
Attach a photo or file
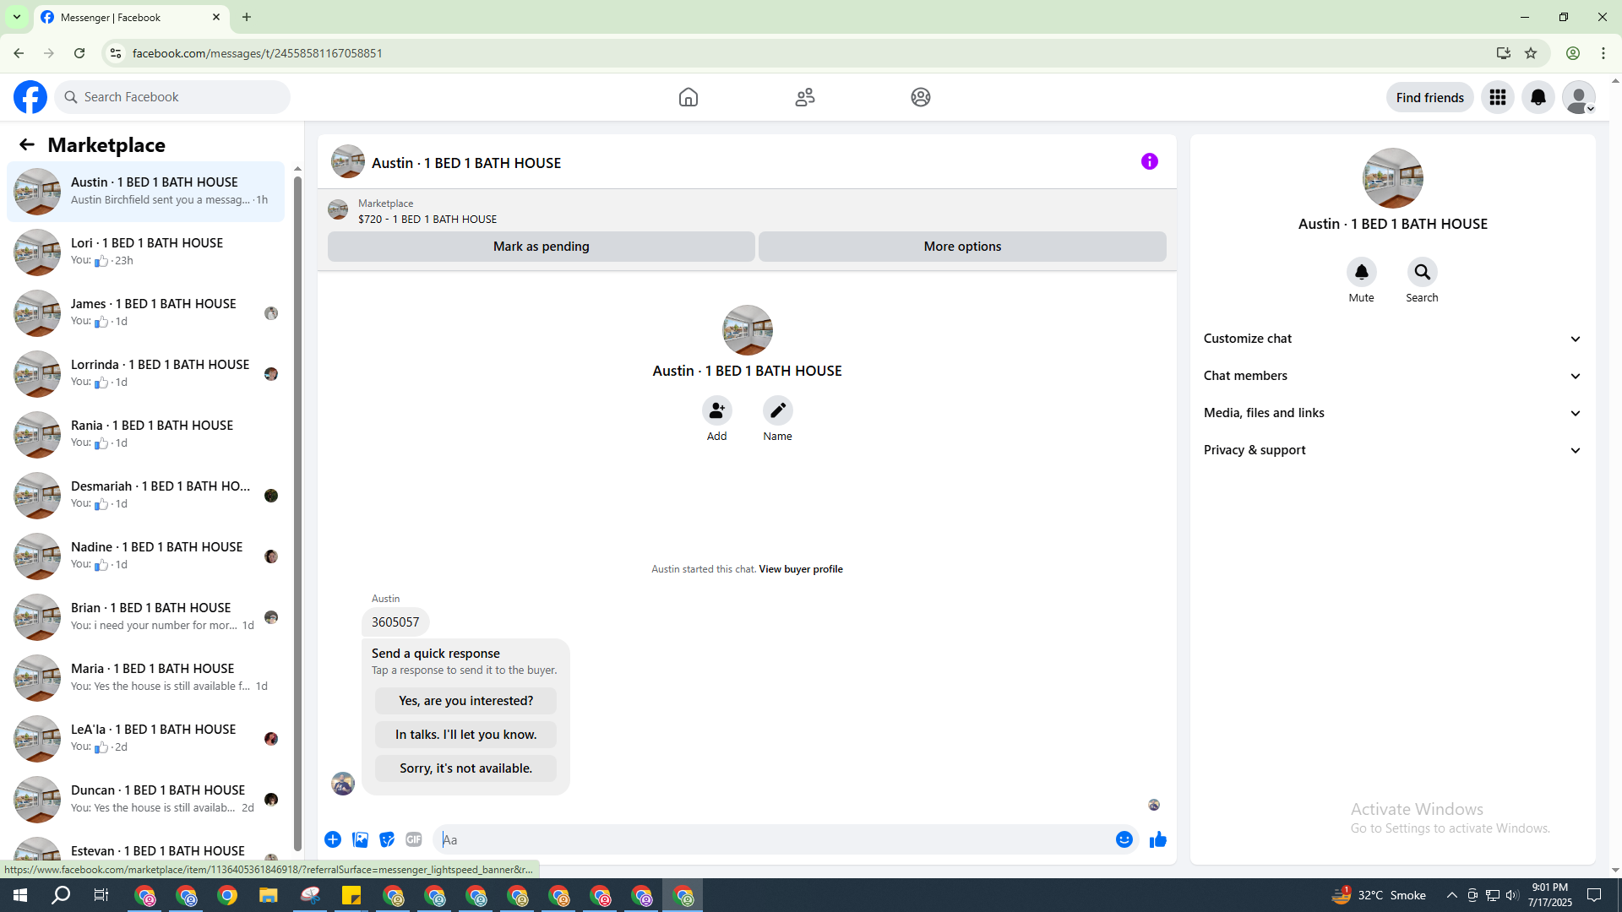click(360, 839)
